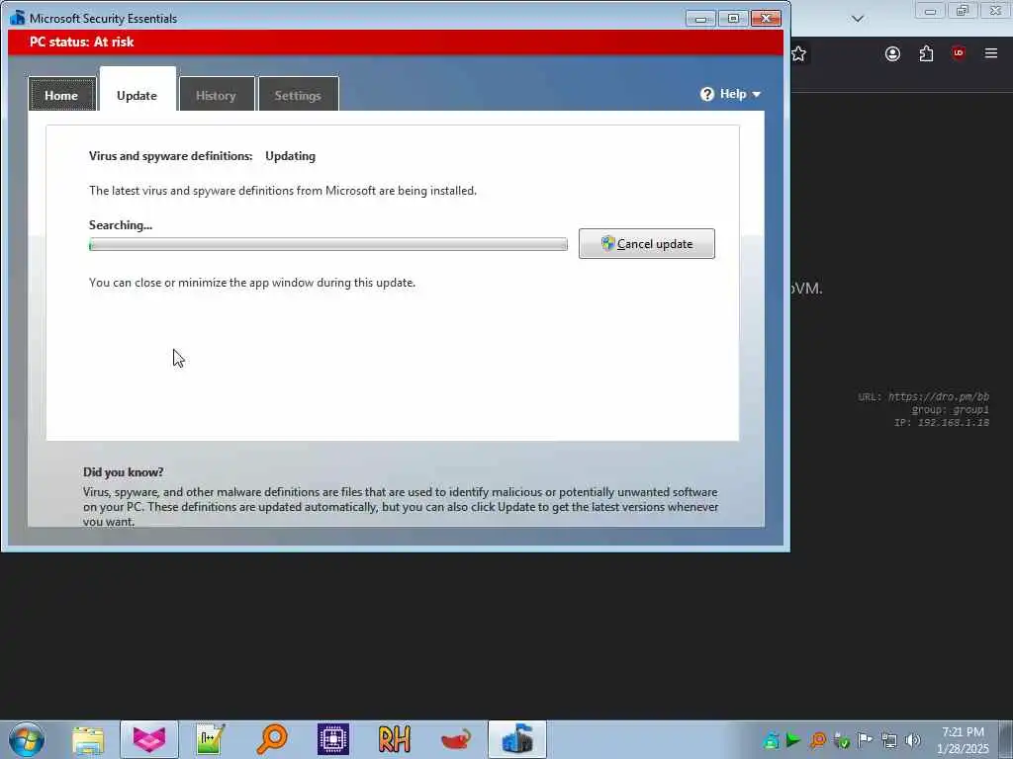Open the browser hamburger menu
The height and width of the screenshot is (759, 1013).
(991, 53)
